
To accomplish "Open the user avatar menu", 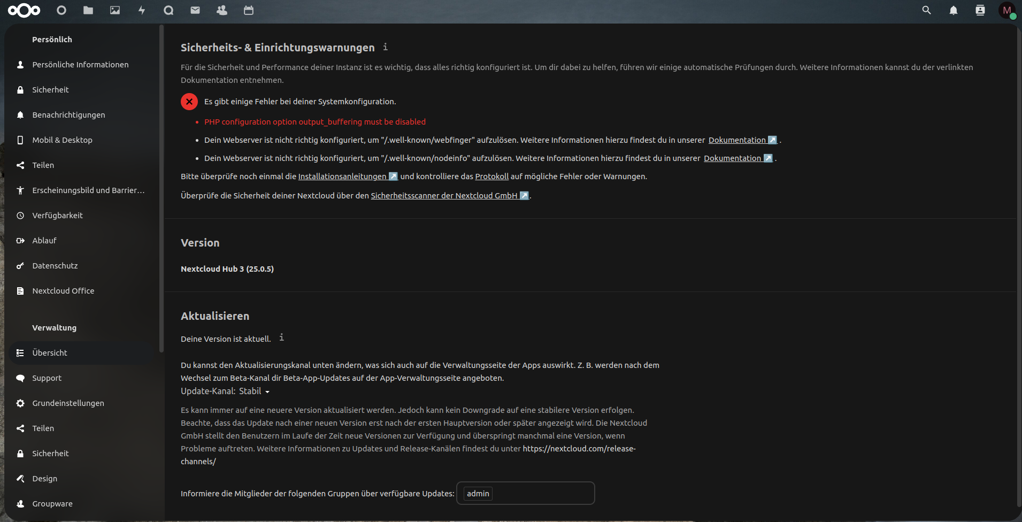I will [x=1007, y=10].
